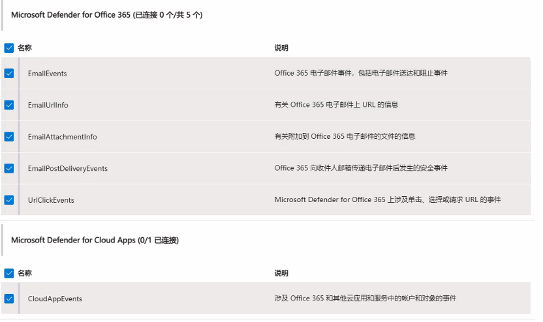
Task: Uncheck the CloudAppEvents checkbox
Action: click(x=9, y=299)
